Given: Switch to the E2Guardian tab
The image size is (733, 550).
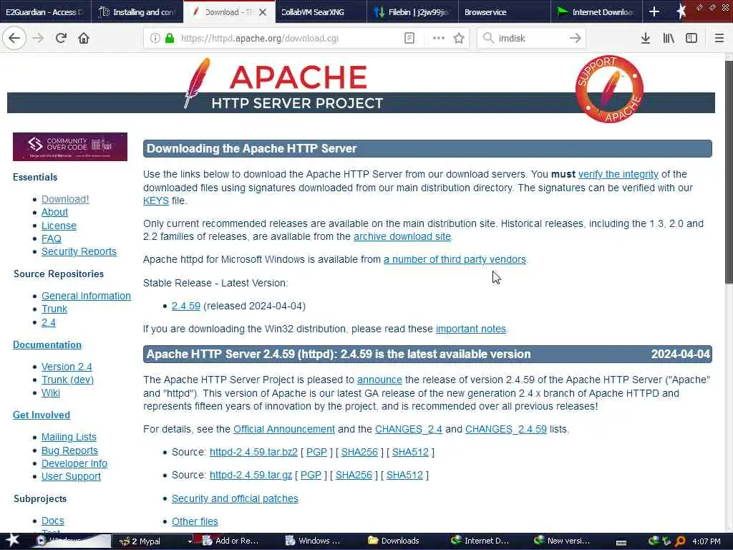Looking at the screenshot, I should tap(45, 11).
